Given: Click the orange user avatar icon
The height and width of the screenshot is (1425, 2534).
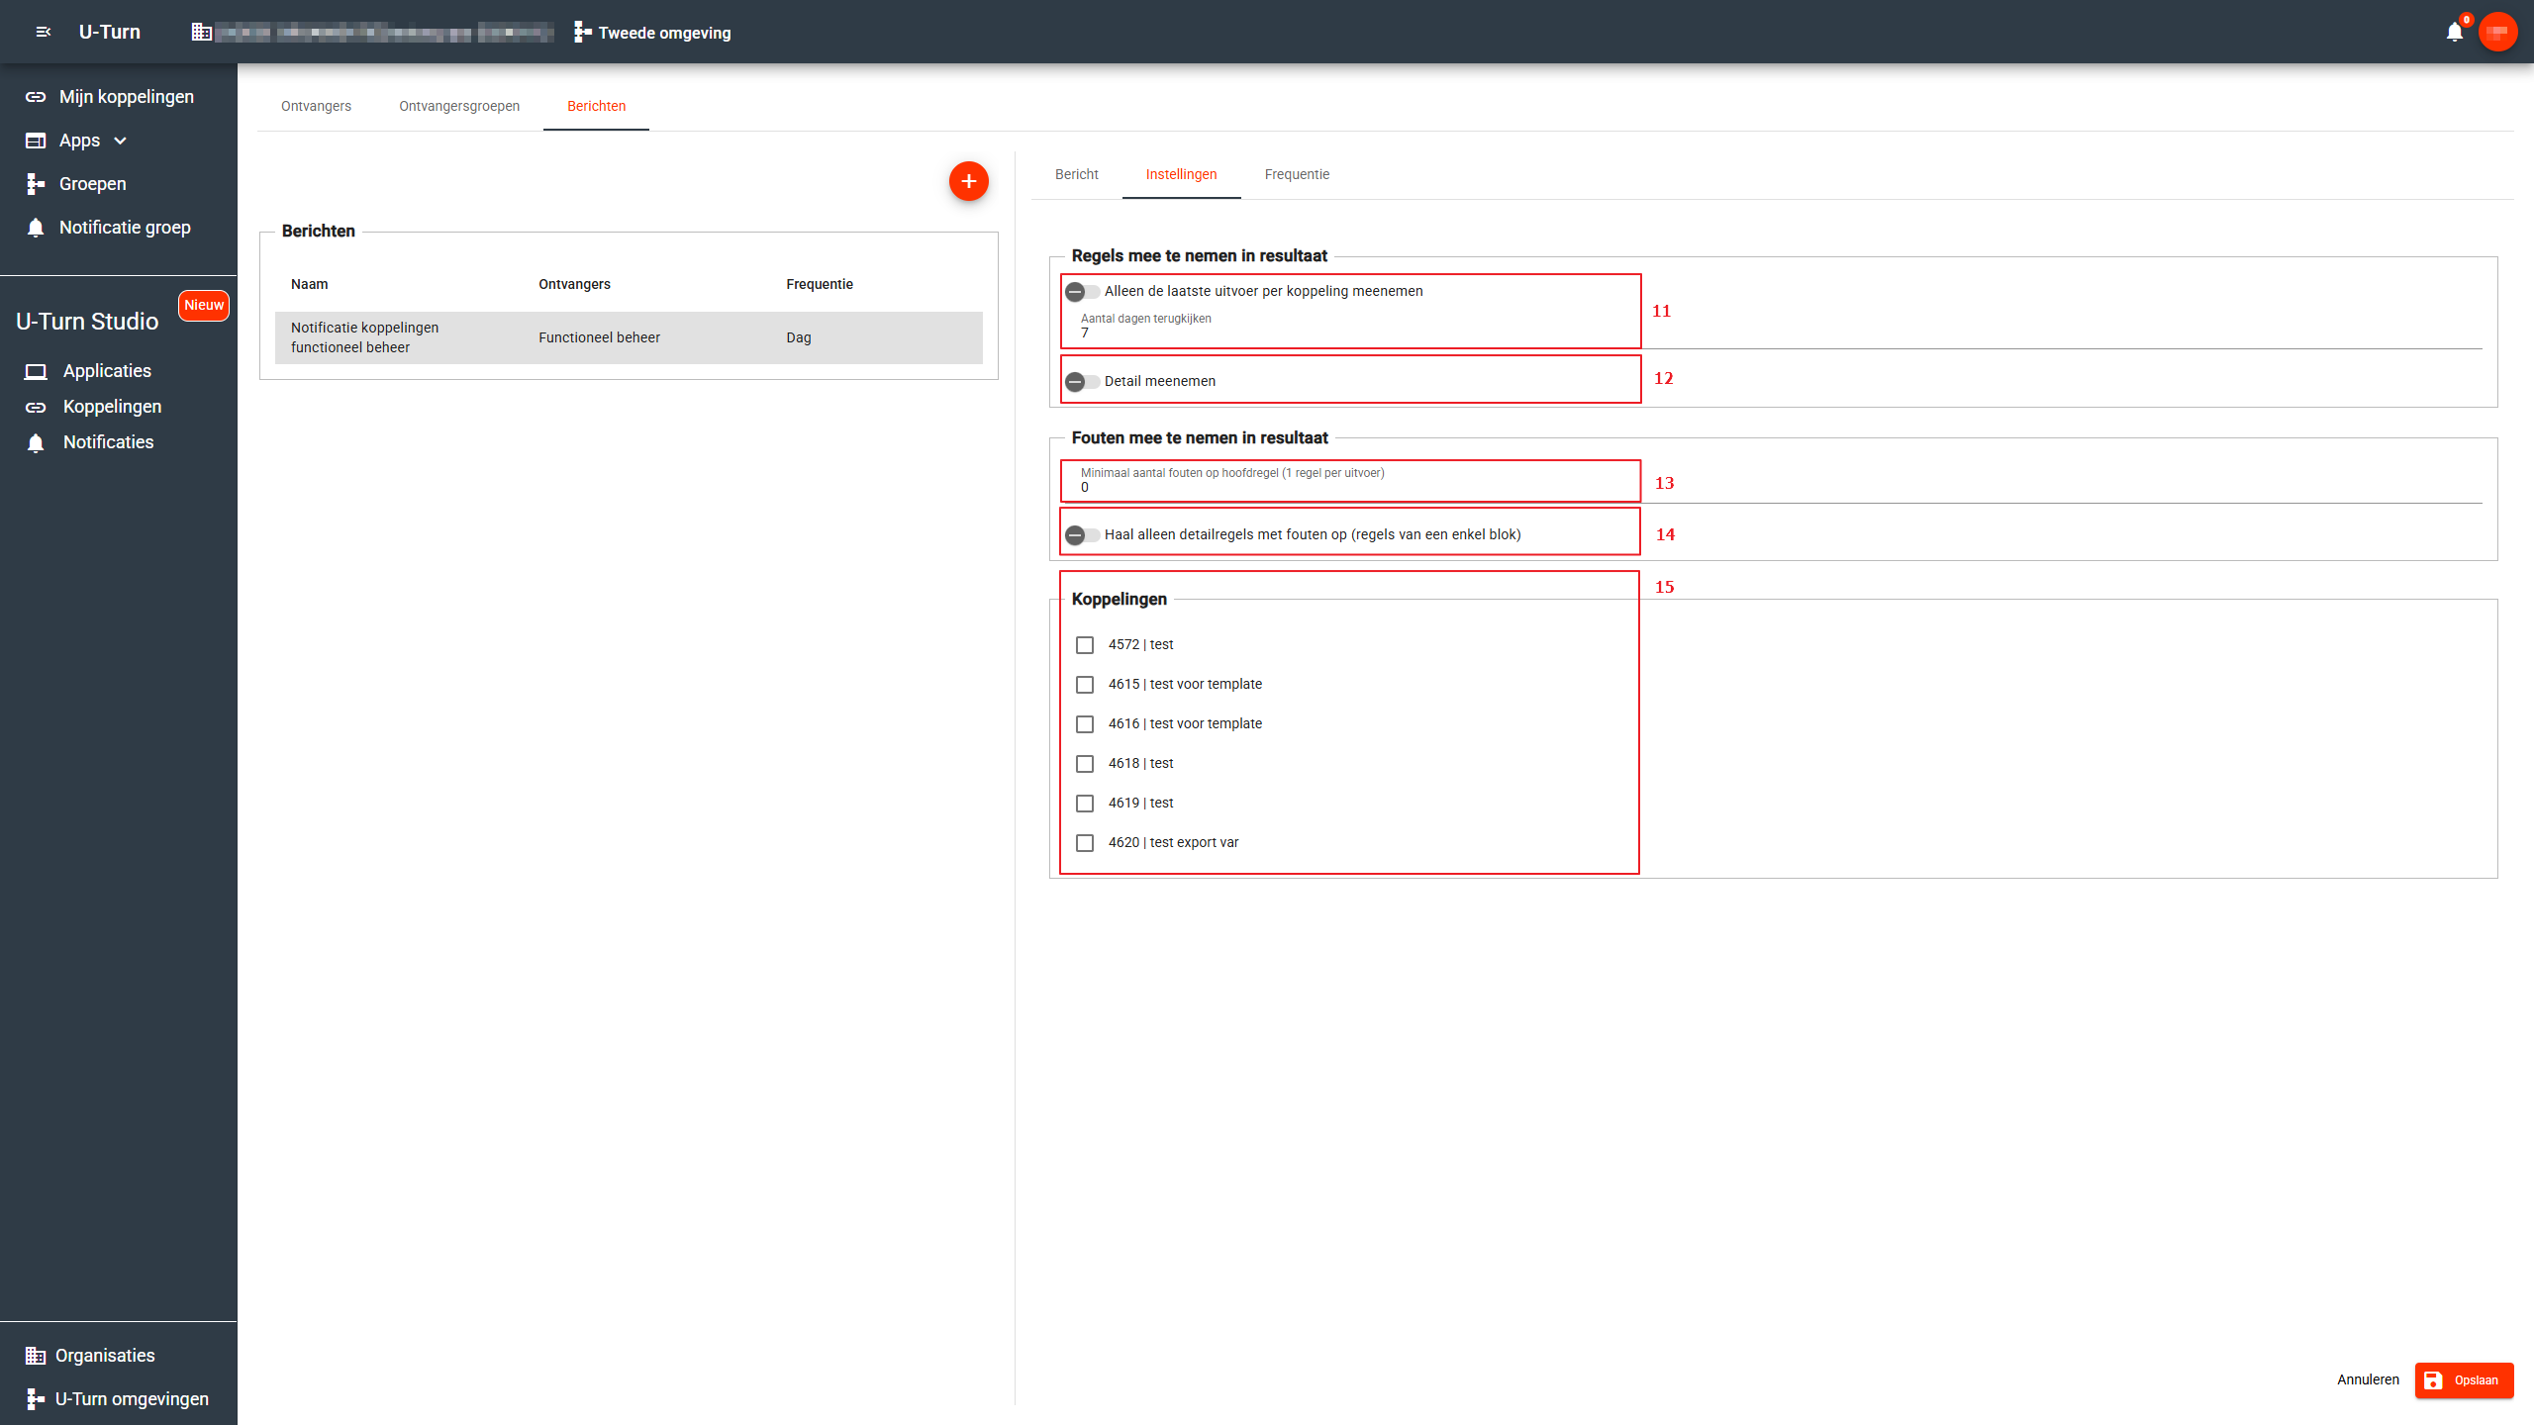Looking at the screenshot, I should coord(2497,32).
